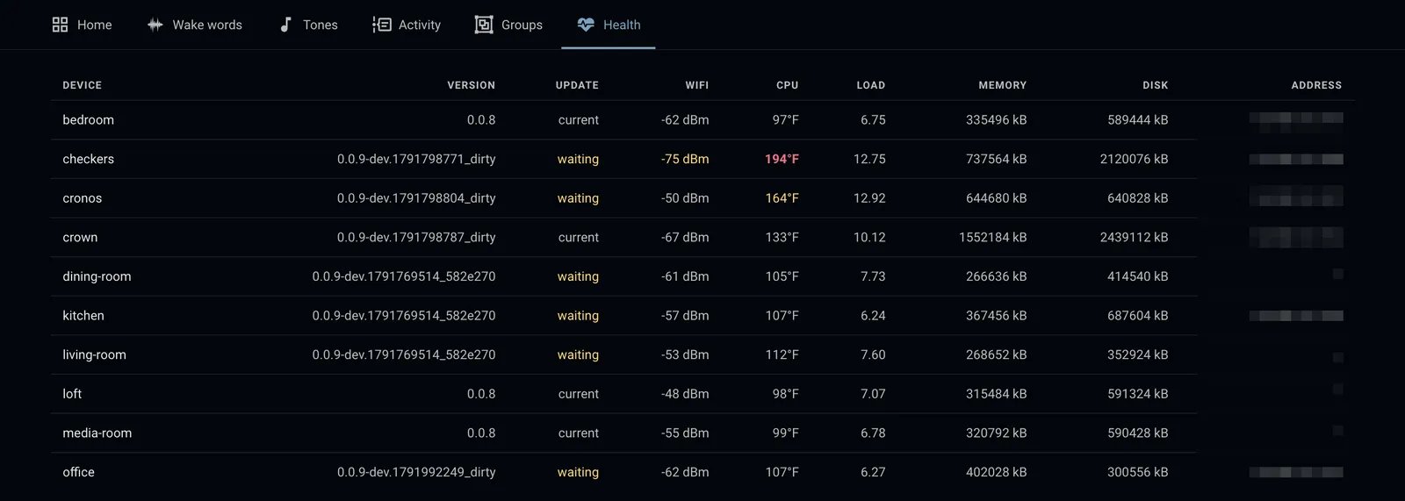Select the Health tab label
The width and height of the screenshot is (1405, 501).
[x=622, y=25]
